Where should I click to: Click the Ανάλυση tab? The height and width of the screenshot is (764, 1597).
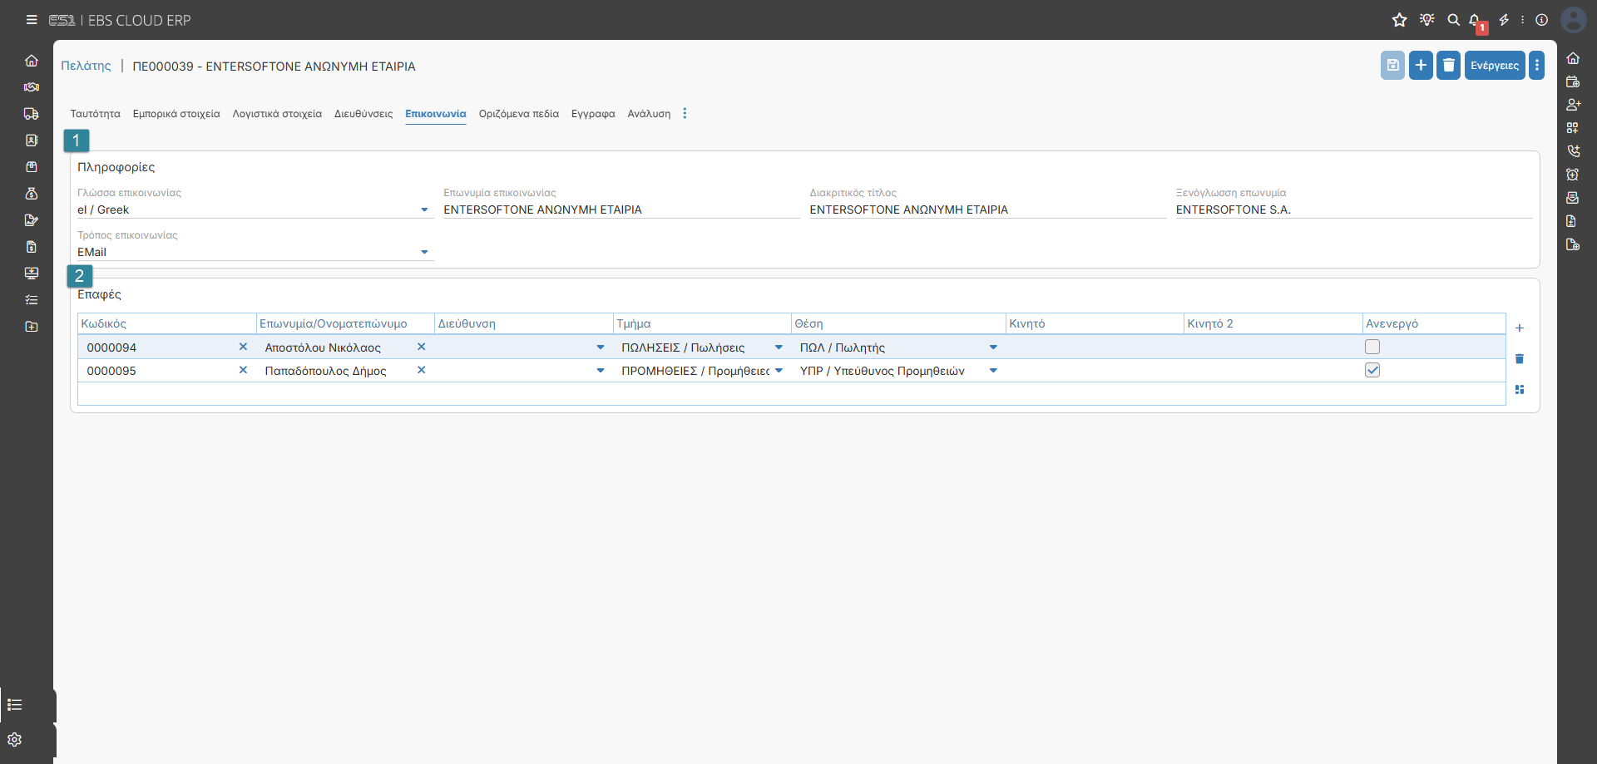coord(649,114)
